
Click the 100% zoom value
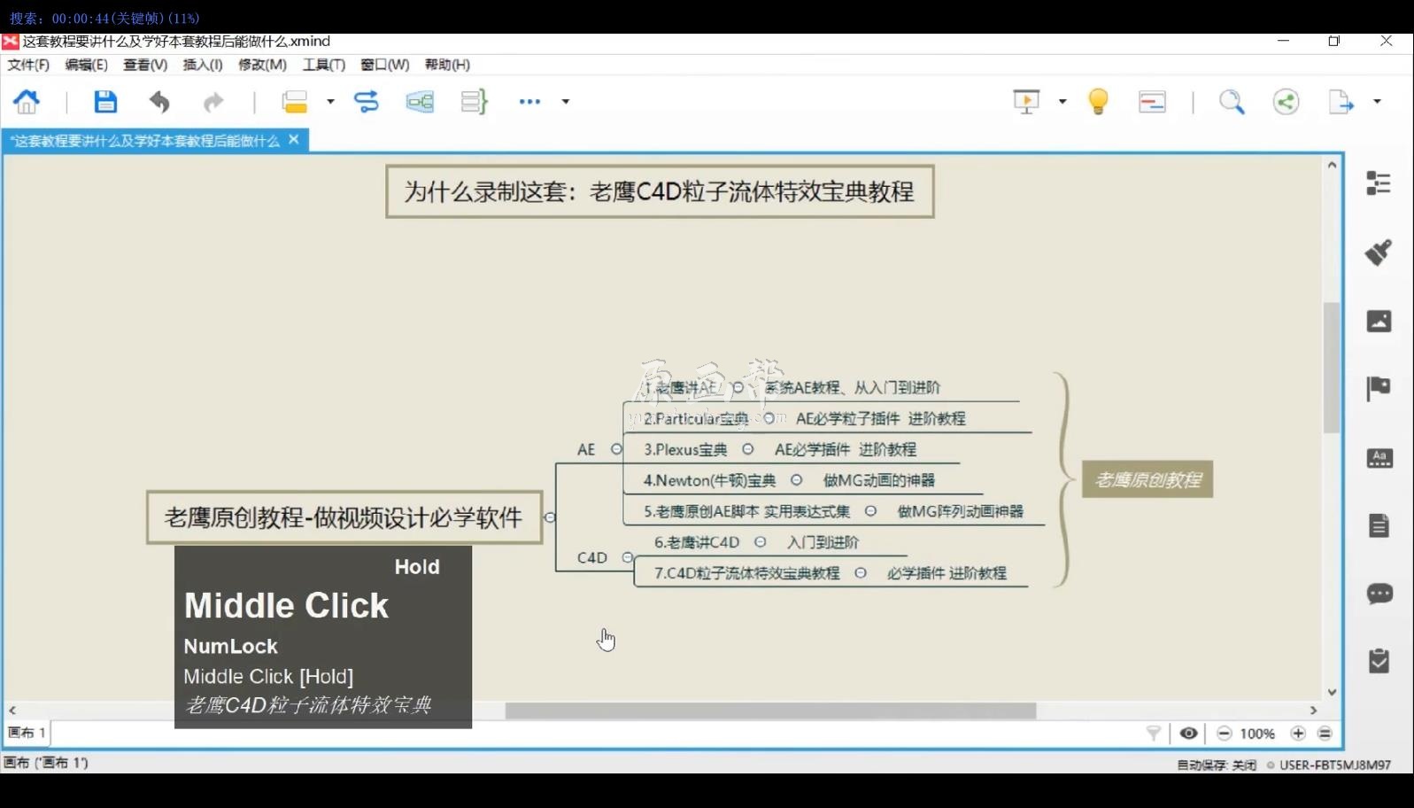[1257, 734]
